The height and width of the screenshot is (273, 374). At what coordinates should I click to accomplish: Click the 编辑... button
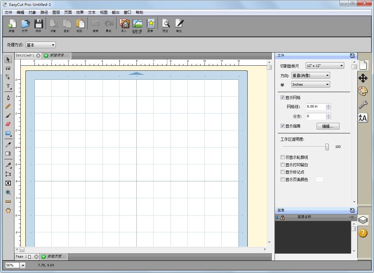click(x=328, y=126)
